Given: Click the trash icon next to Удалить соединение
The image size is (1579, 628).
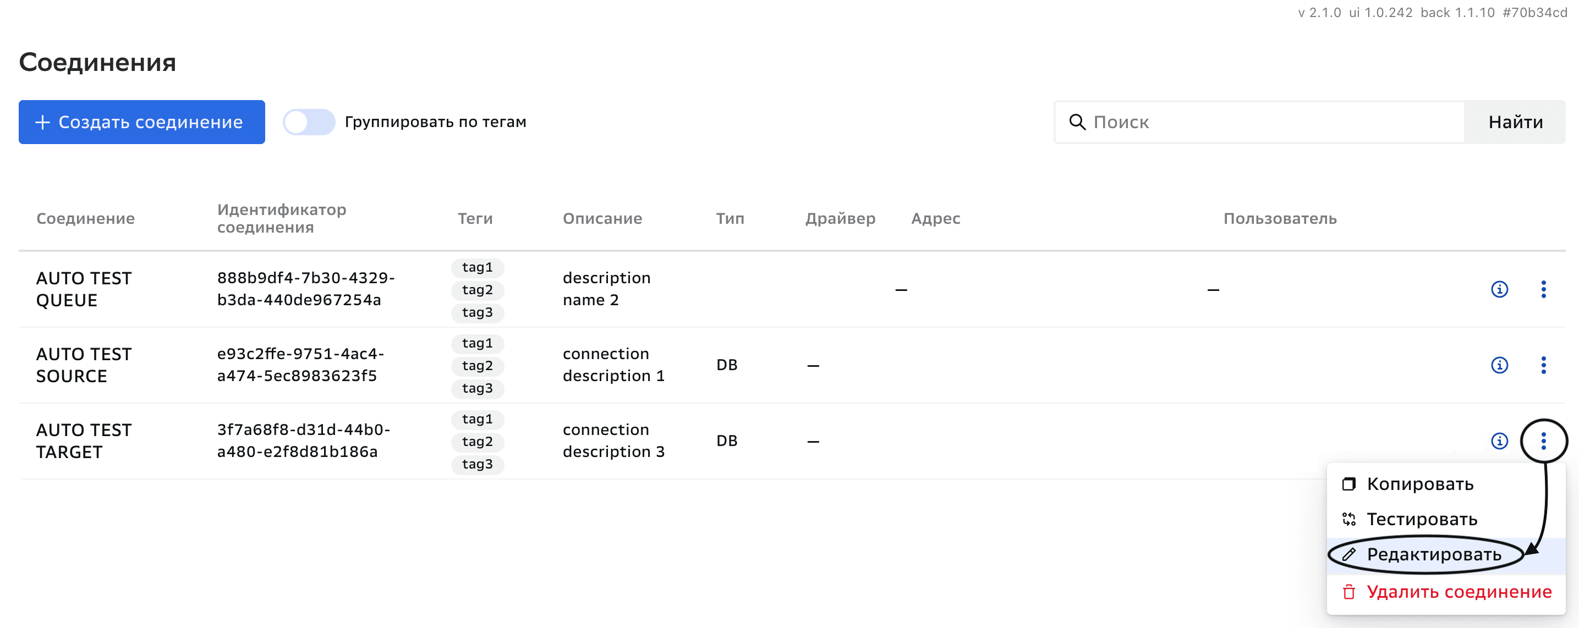Looking at the screenshot, I should [x=1348, y=592].
